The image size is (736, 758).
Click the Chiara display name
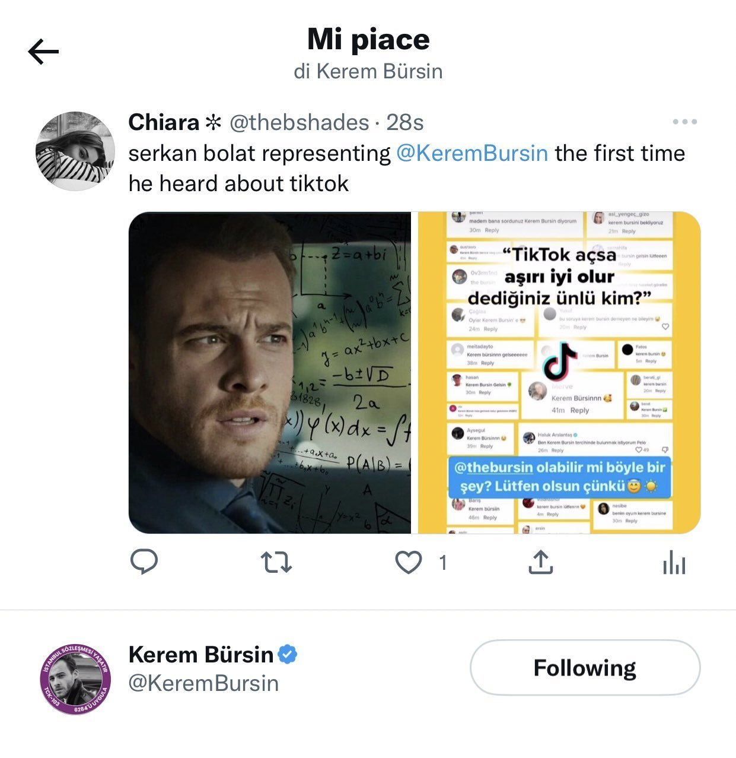pos(164,122)
